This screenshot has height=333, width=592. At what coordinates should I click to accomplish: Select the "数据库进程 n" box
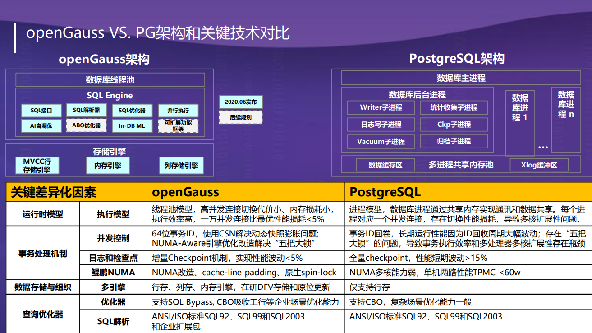coord(566,120)
